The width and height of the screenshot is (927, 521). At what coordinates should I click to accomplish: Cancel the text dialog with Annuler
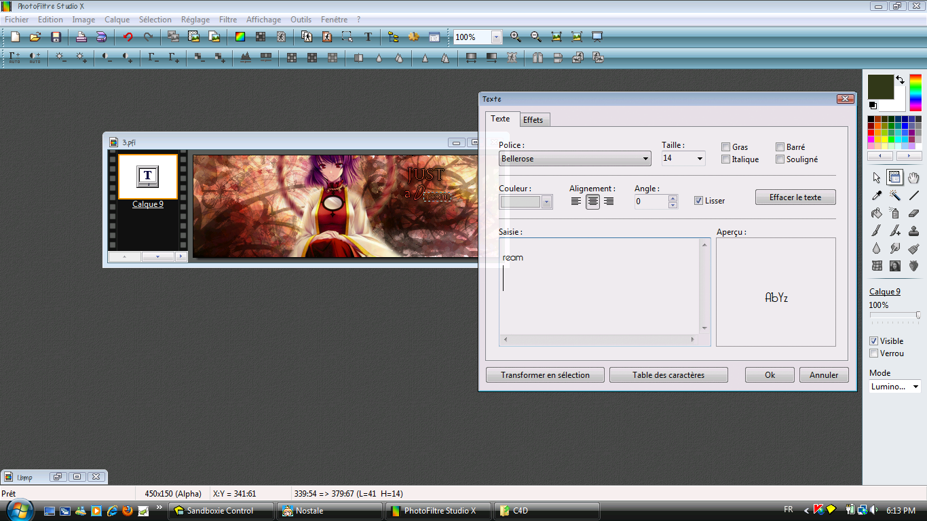[x=824, y=374]
